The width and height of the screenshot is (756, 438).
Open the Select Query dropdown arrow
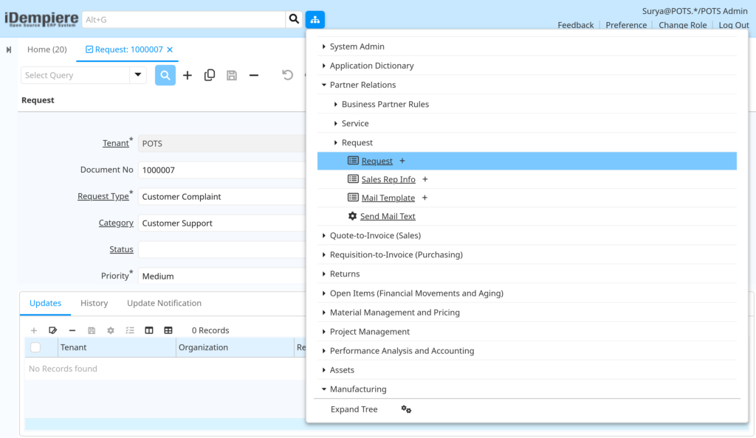click(138, 75)
